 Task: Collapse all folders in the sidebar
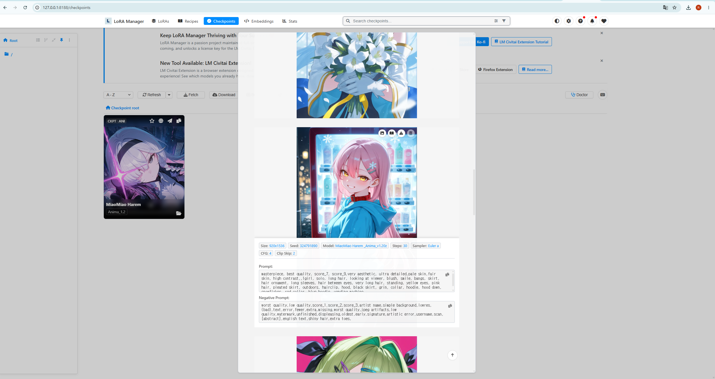(x=54, y=40)
